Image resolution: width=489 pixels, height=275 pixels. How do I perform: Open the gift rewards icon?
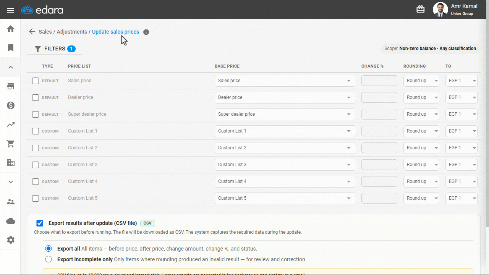(421, 9)
